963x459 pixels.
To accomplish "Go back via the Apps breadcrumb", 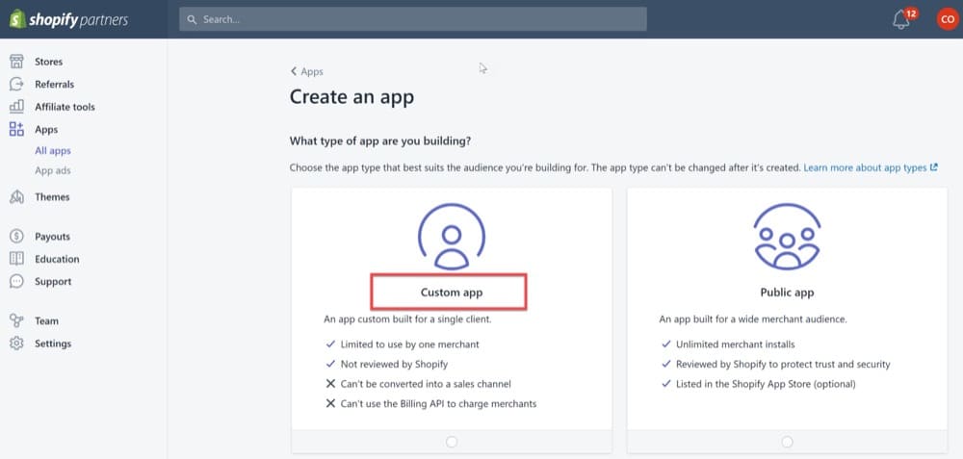I will [307, 71].
